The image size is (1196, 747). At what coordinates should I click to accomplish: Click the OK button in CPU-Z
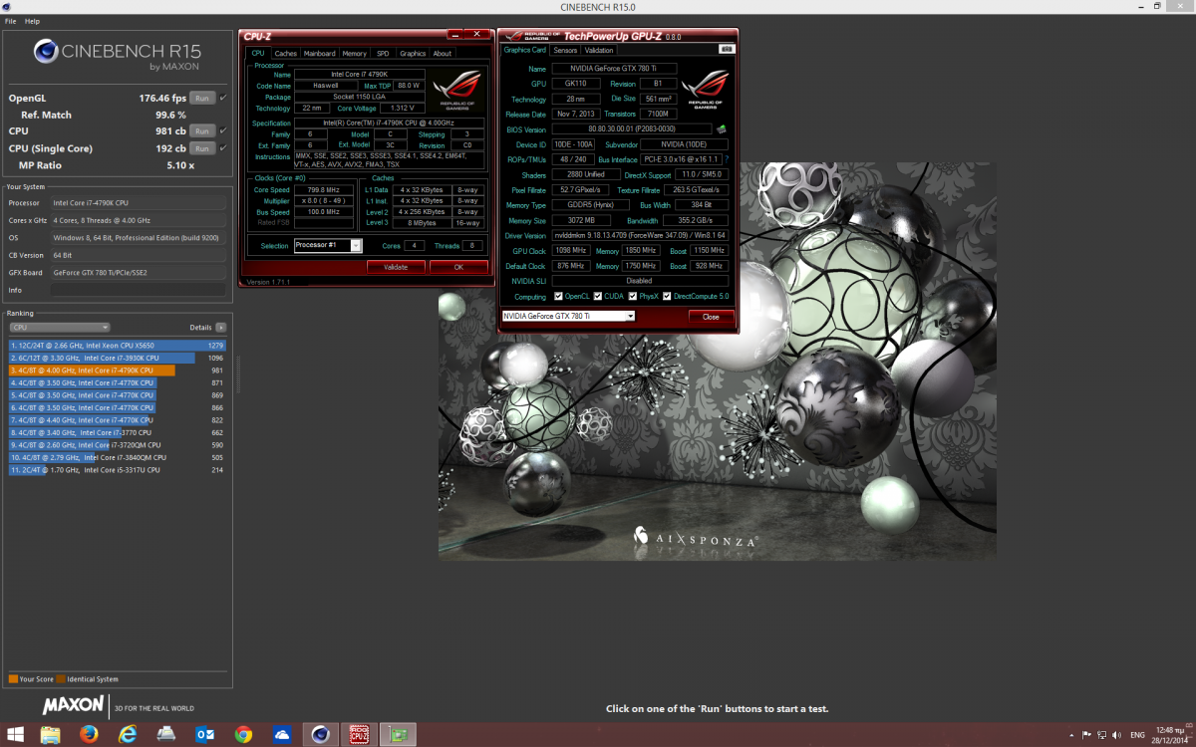point(458,267)
